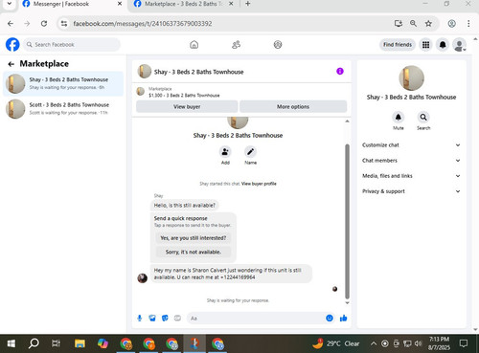The height and width of the screenshot is (353, 479).
Task: Open File Explorer from the taskbar
Action: pos(80,343)
